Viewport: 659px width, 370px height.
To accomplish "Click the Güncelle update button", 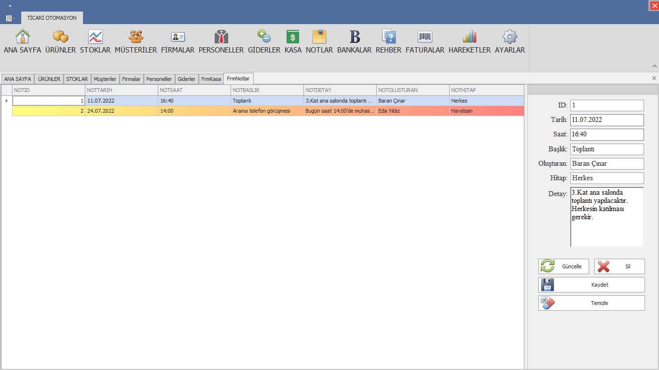I will click(564, 266).
